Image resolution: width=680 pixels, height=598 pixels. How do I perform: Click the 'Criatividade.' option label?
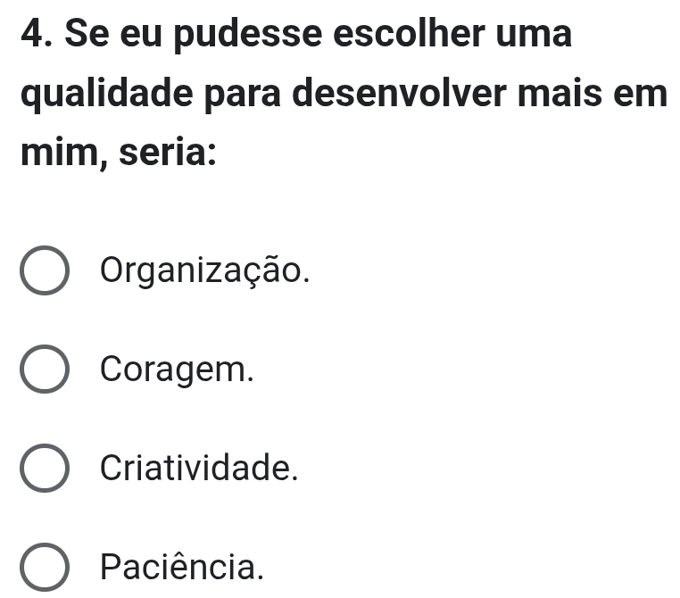tap(197, 467)
